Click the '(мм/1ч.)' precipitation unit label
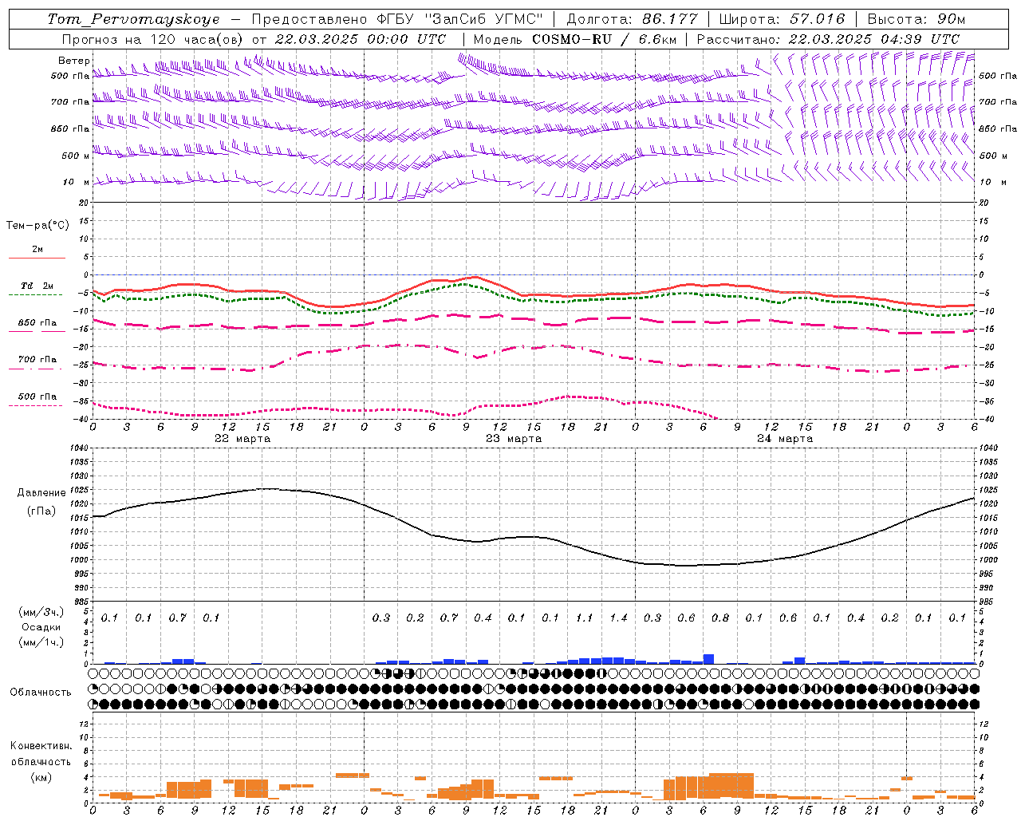This screenshot has height=817, width=1021. 41,642
